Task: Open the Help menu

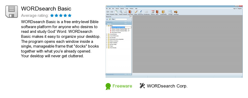Action: point(136,8)
